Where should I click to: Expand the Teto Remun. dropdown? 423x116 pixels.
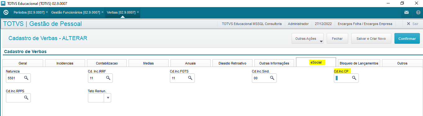108,98
